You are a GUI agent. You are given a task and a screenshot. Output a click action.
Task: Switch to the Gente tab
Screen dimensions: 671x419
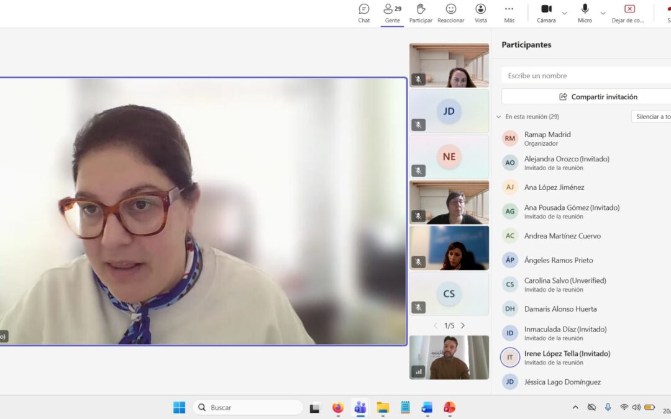[x=392, y=13]
